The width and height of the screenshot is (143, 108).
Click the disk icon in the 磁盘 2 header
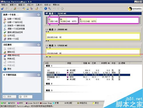tap(47, 29)
